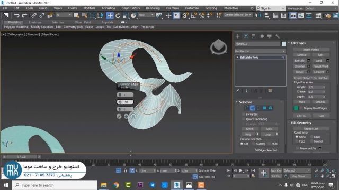
Task: Select the Polygon sub-object level icon
Action: pos(264,108)
